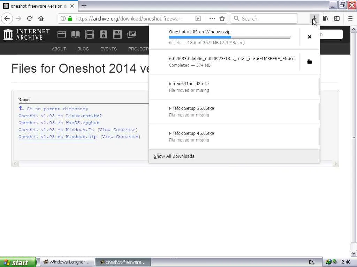Download Oneshot v1.03 en MacOS.rpghub

[59, 123]
